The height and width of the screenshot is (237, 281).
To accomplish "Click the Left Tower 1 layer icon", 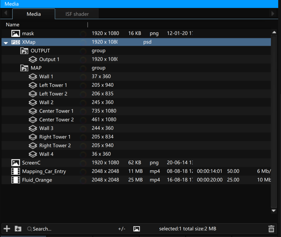I will tap(33, 85).
